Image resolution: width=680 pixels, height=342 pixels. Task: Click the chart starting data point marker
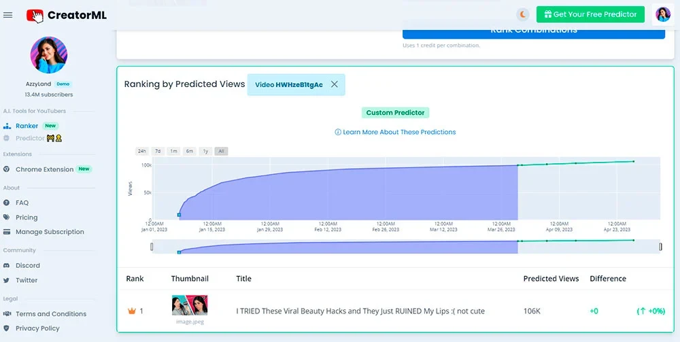pos(179,215)
